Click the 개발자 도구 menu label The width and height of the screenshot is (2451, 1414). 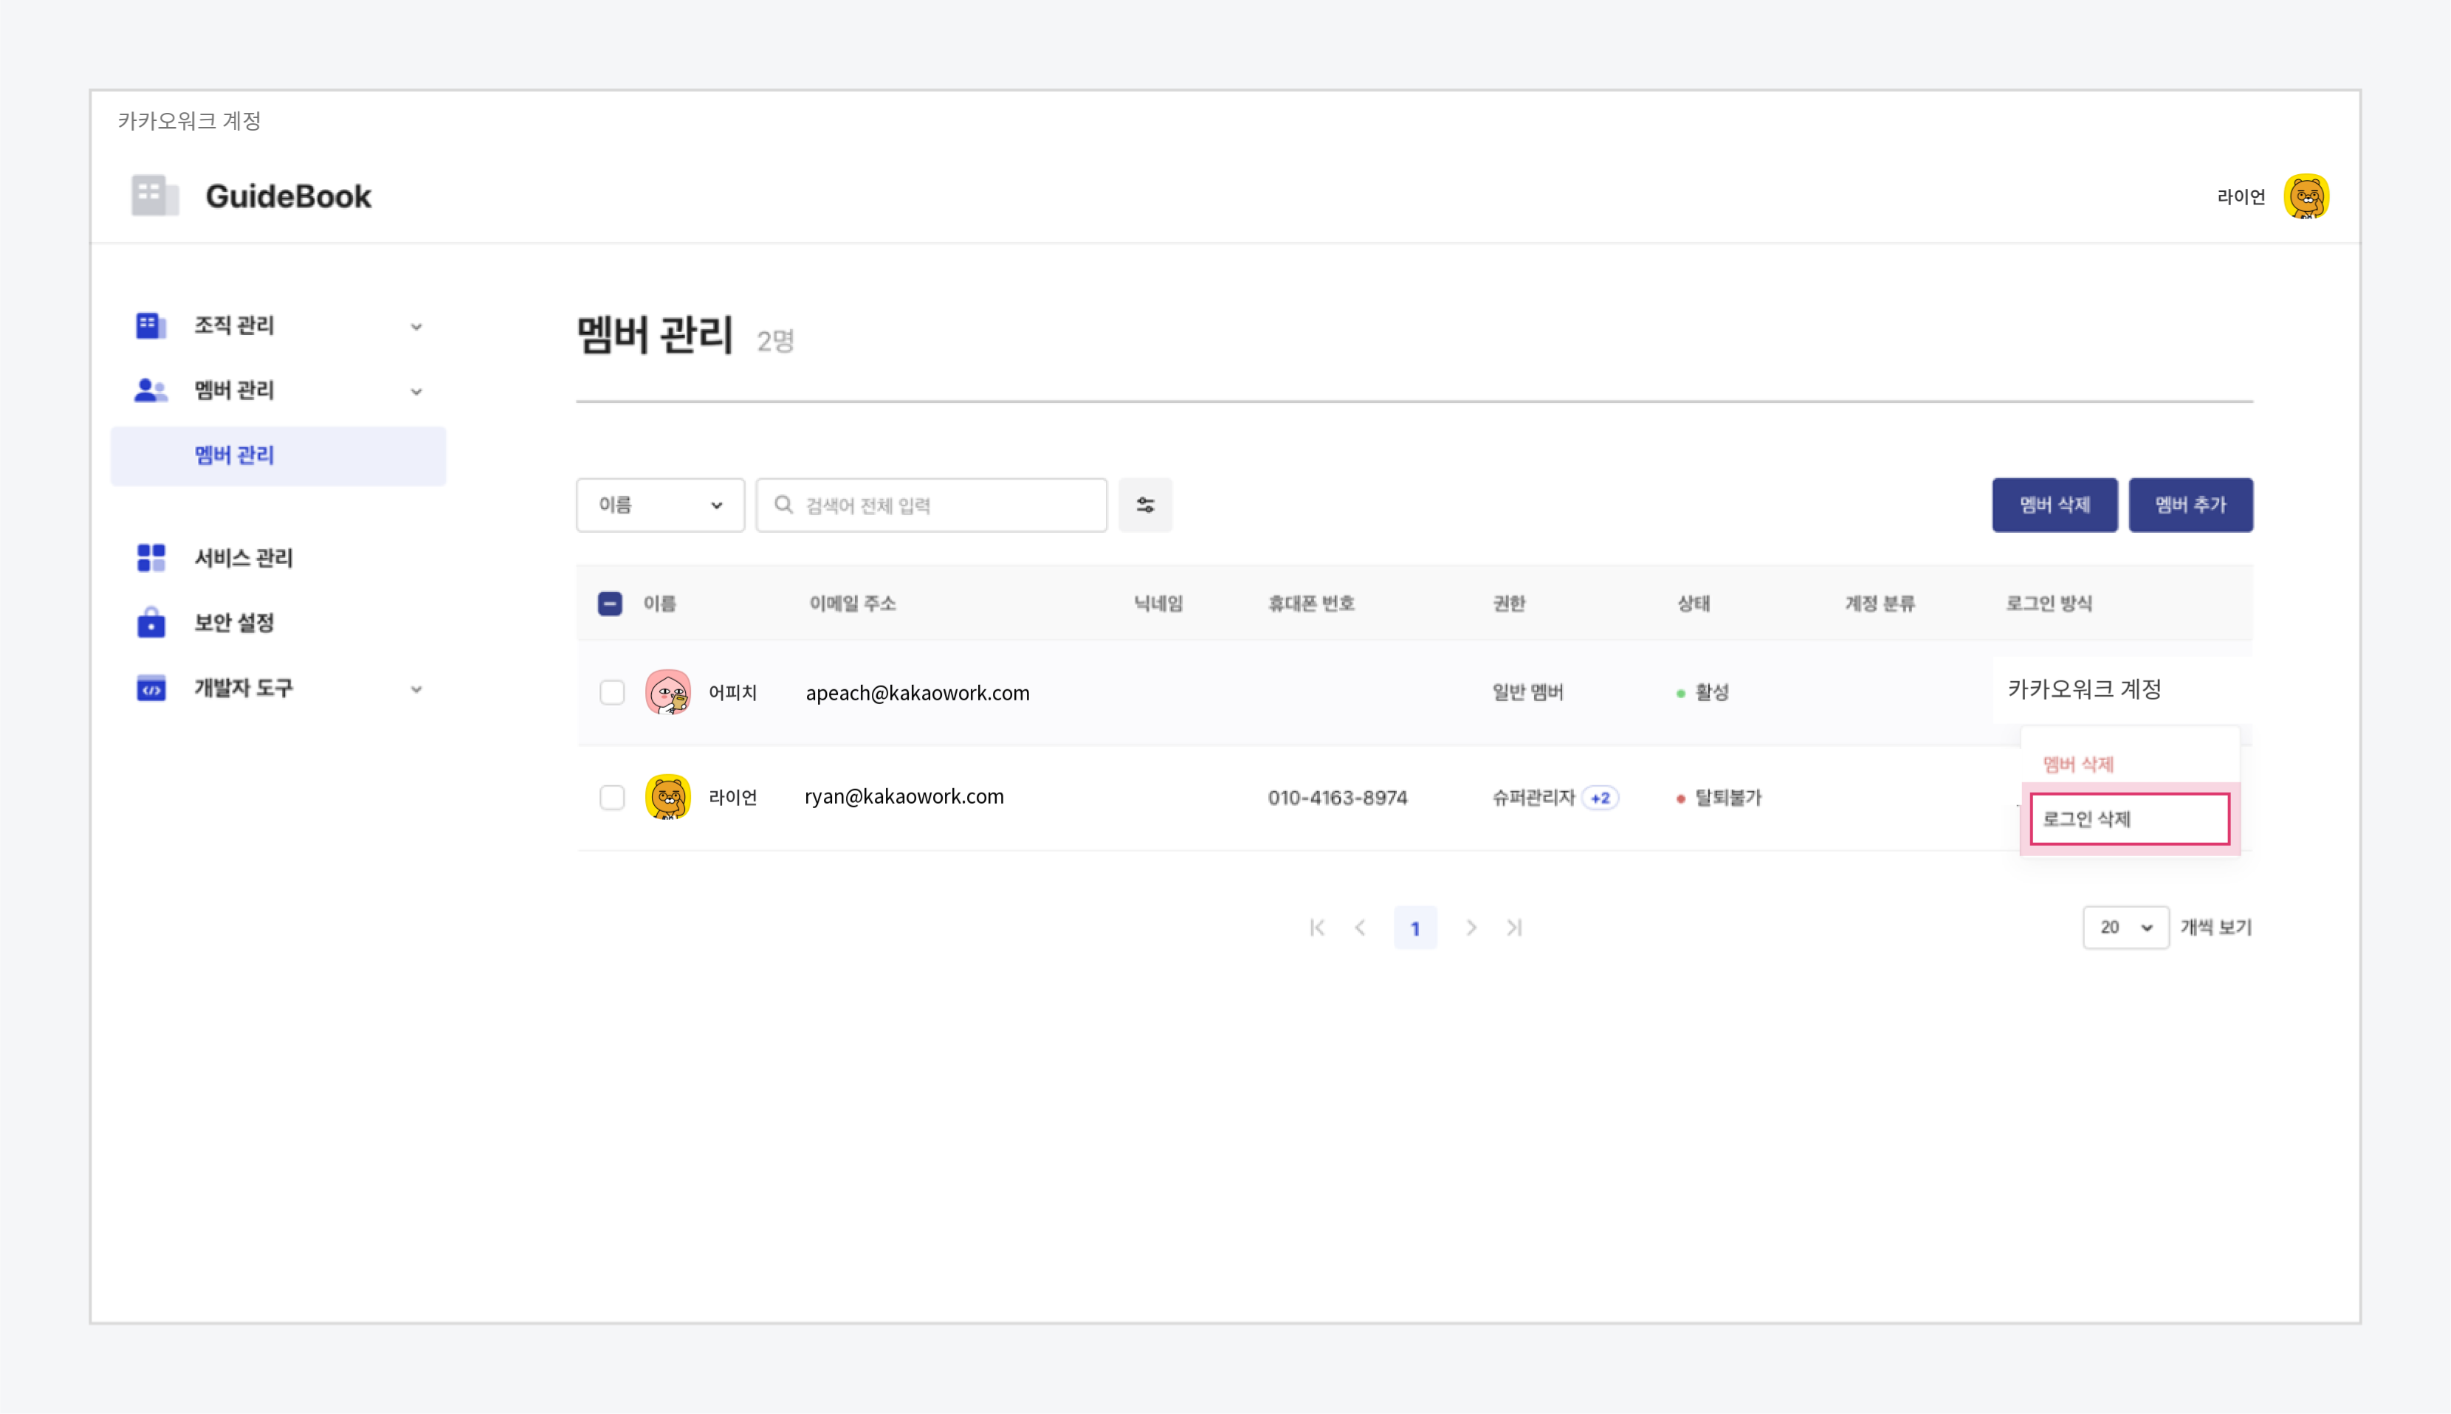click(x=243, y=689)
